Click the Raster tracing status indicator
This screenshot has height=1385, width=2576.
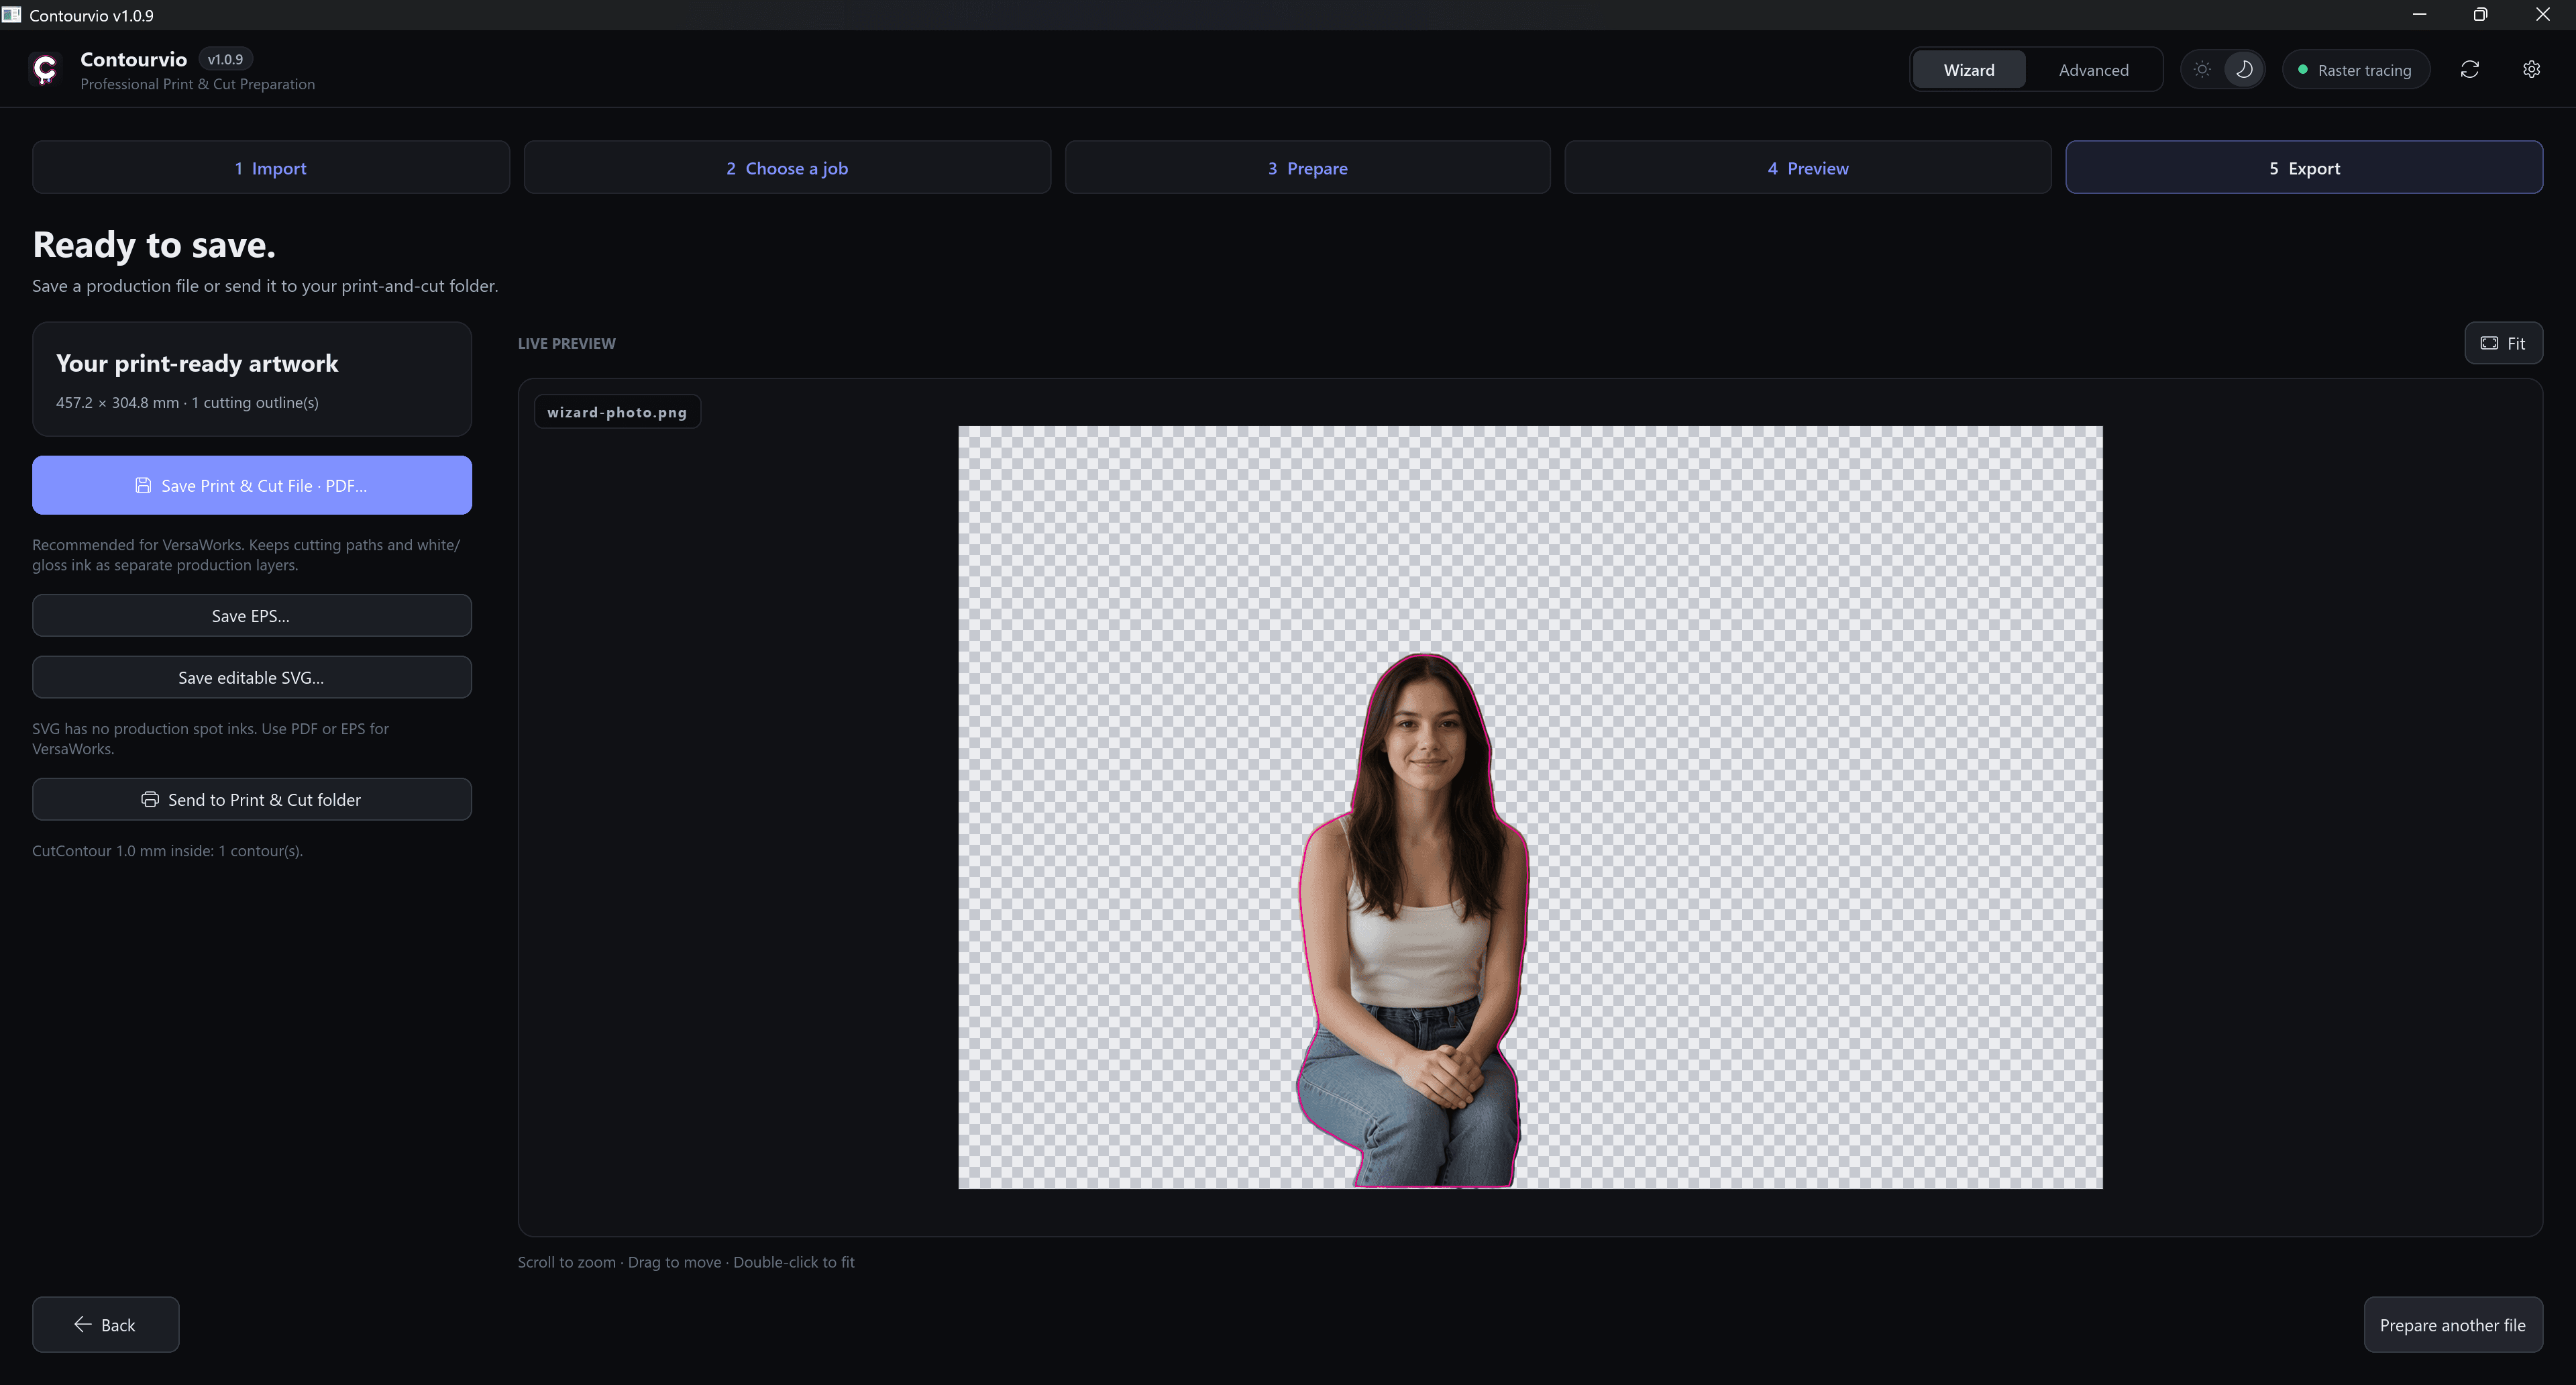point(2355,70)
